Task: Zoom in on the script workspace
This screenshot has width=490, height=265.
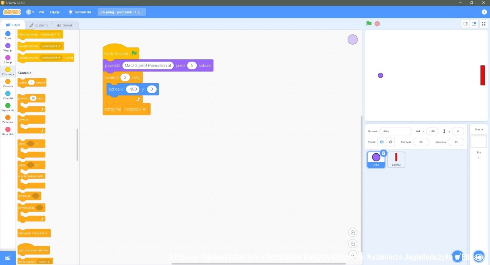Action: tap(353, 232)
